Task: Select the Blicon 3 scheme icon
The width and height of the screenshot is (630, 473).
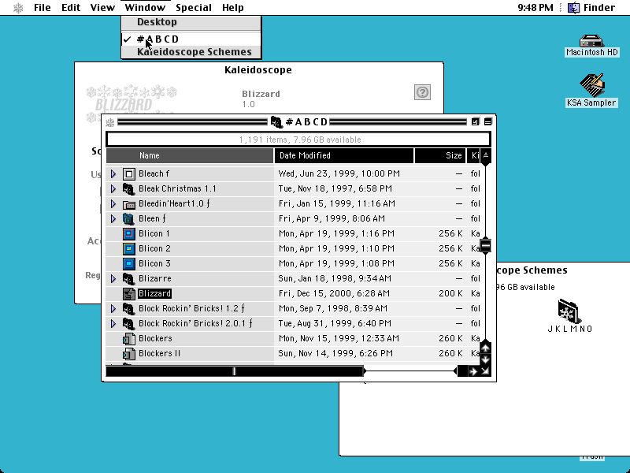Action: coord(129,263)
